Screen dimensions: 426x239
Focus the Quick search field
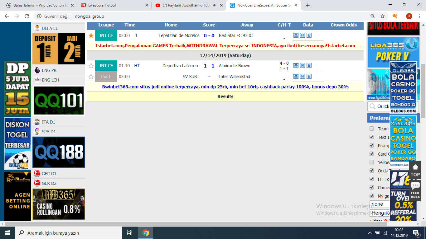pos(379,106)
